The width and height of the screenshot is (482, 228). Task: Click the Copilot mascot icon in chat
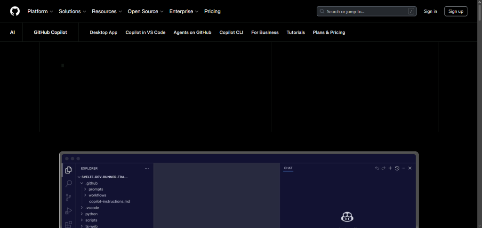(x=347, y=217)
